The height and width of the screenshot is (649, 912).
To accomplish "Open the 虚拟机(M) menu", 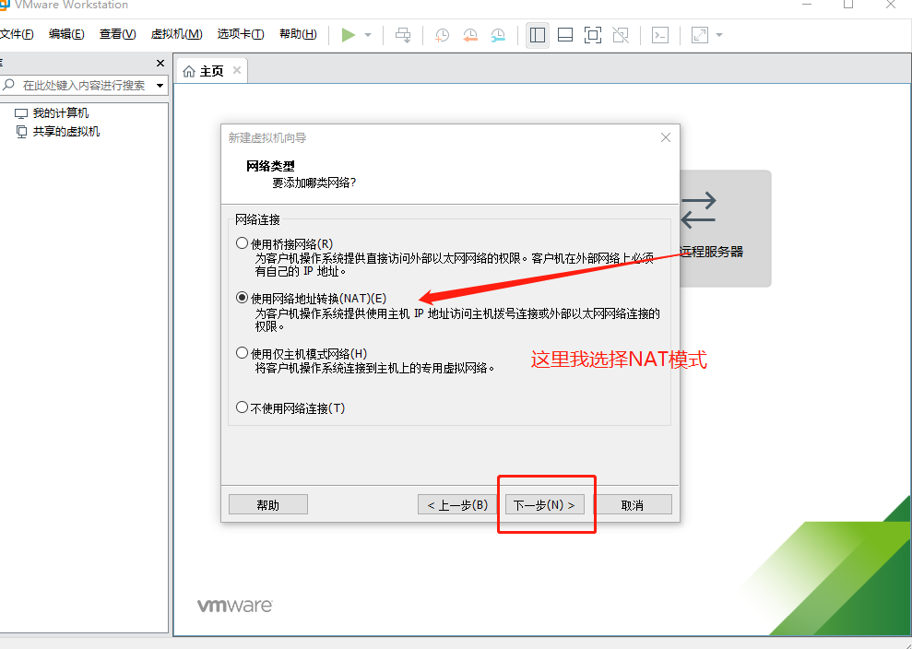I will [x=176, y=34].
